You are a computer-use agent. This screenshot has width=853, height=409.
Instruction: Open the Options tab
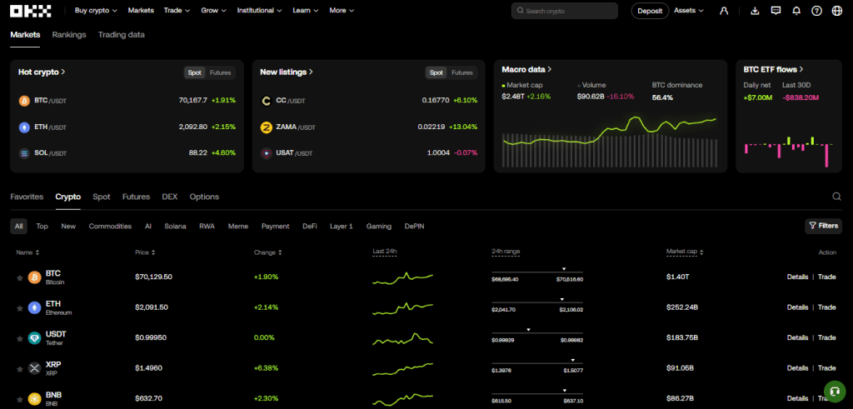click(x=204, y=197)
